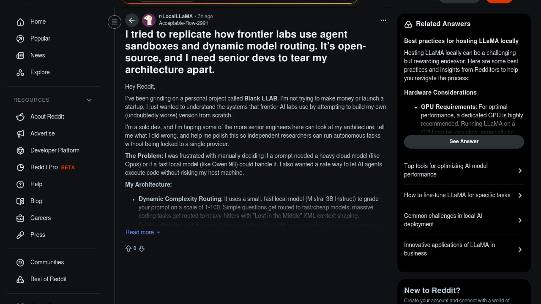Viewport: 541px width, 304px height.
Task: Collapse the Resources section
Action: point(89,100)
